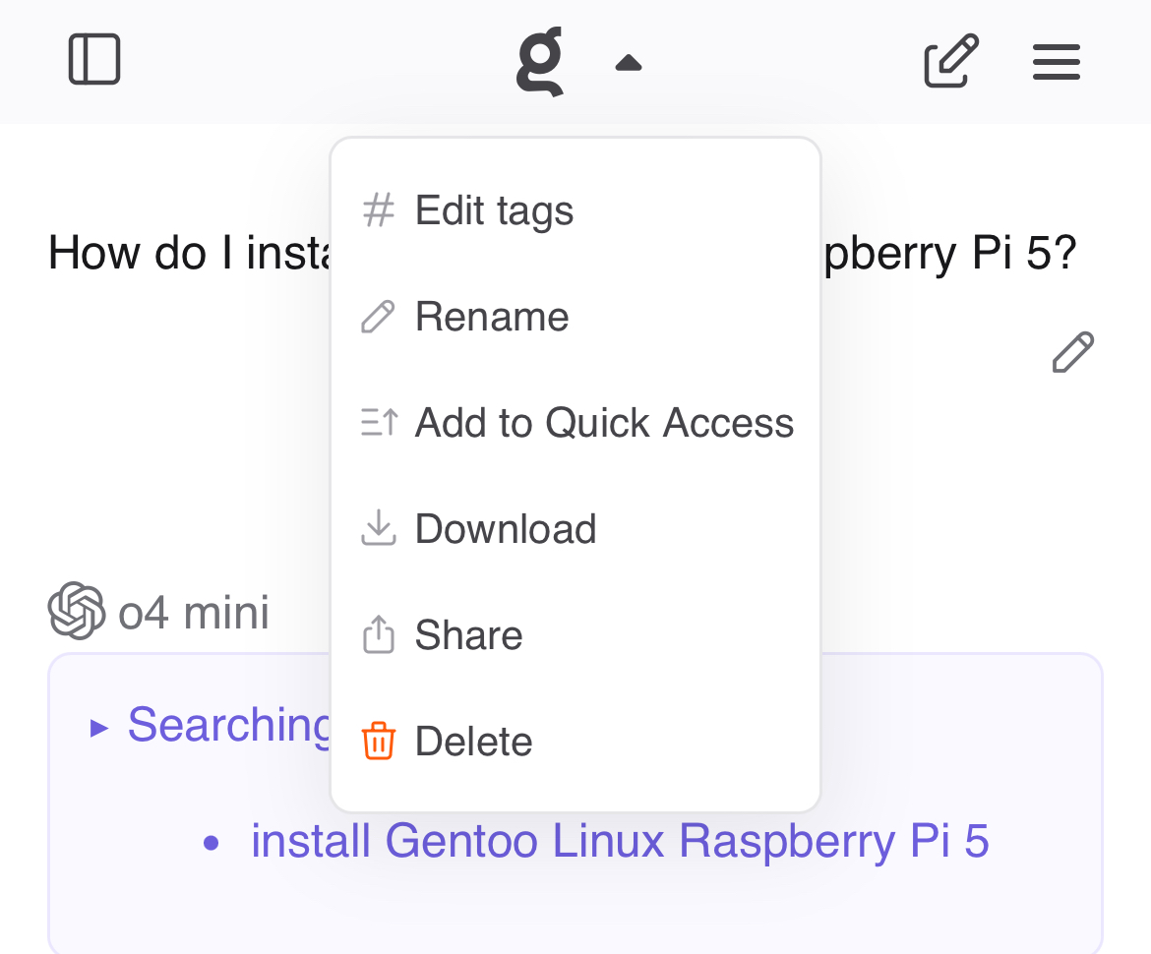Image resolution: width=1151 pixels, height=954 pixels.
Task: Click the purple Searching text
Action: [x=230, y=725]
